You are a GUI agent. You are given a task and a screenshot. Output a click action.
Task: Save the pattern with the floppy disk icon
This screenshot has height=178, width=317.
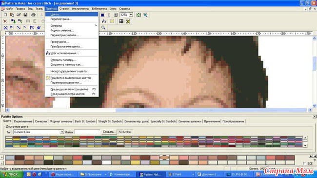(25, 15)
